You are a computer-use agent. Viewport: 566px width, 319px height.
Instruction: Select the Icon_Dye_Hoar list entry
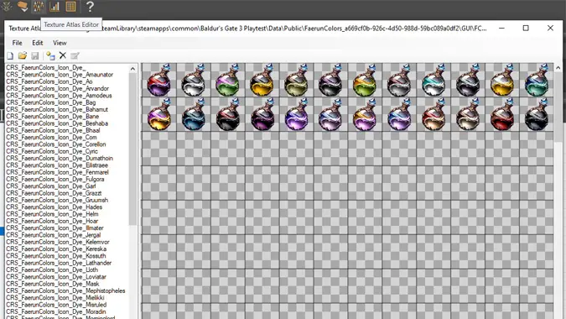[52, 221]
